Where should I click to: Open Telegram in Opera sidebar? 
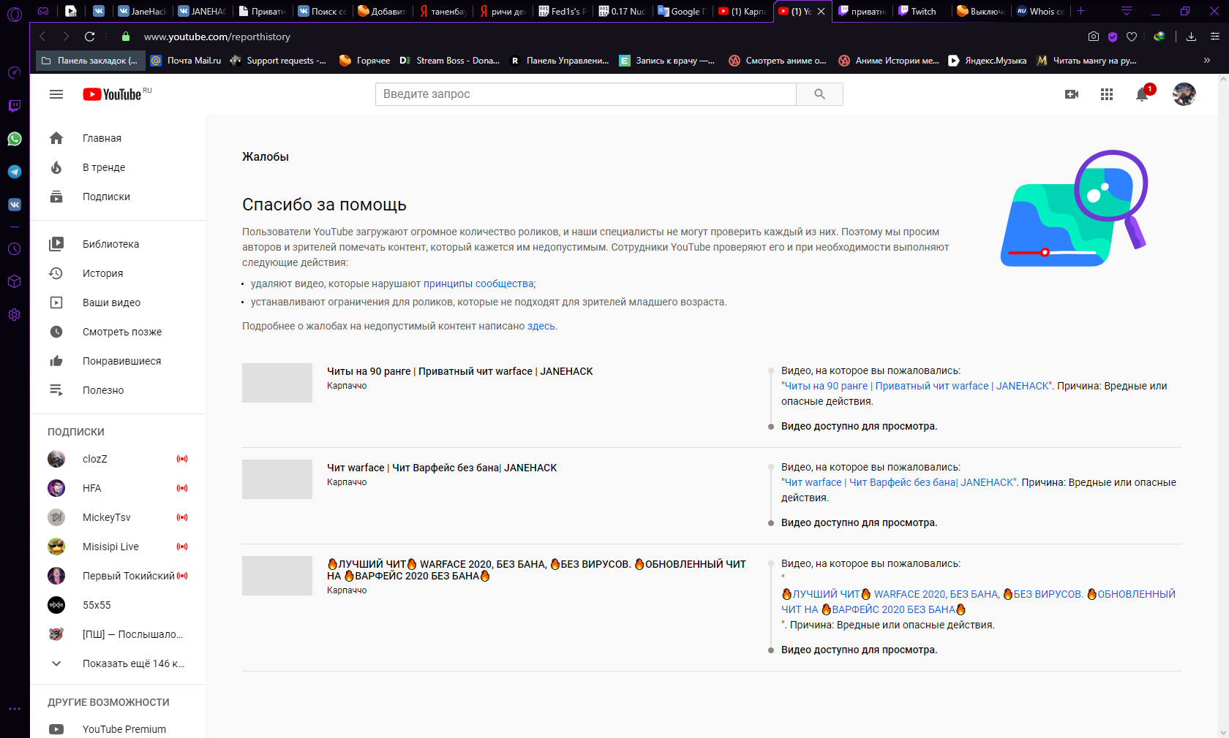pos(15,172)
